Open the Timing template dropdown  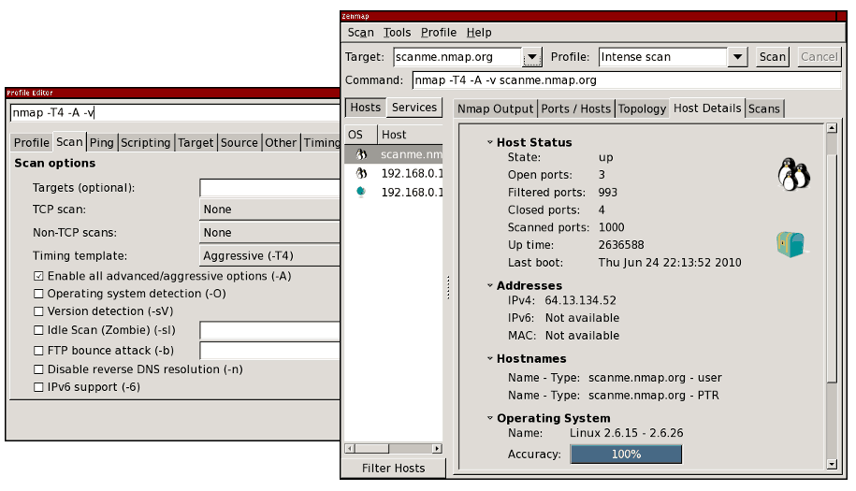[269, 256]
